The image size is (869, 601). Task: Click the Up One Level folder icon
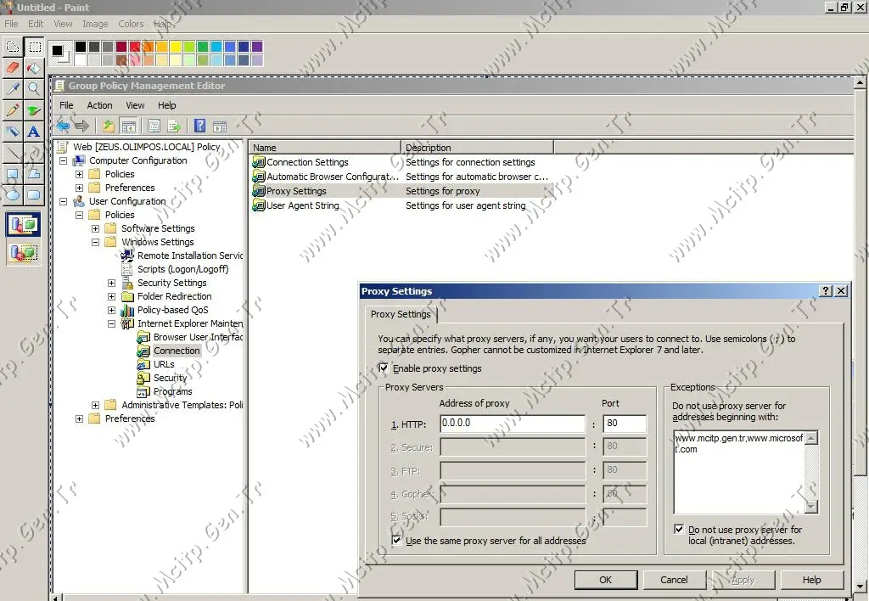[x=108, y=126]
